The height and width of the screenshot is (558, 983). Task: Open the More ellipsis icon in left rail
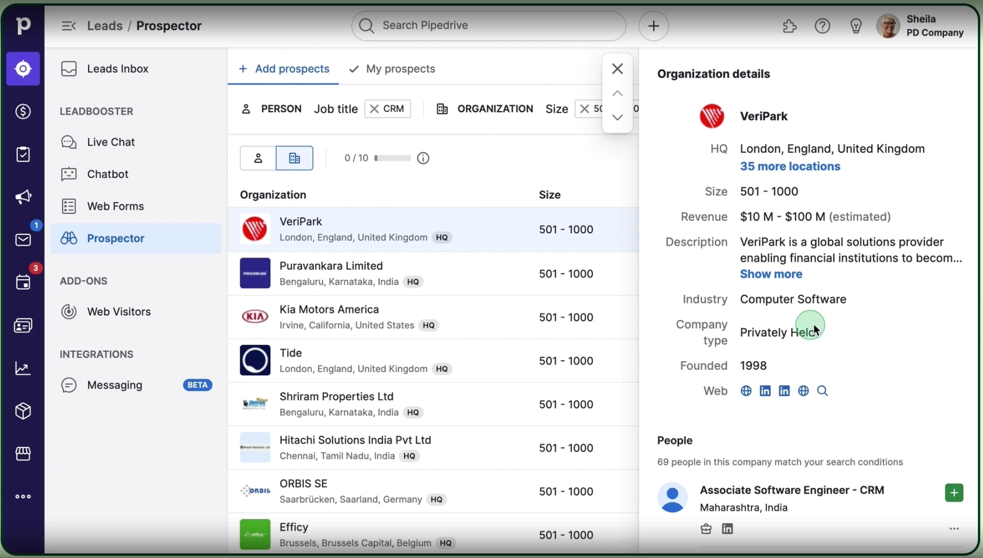[23, 497]
